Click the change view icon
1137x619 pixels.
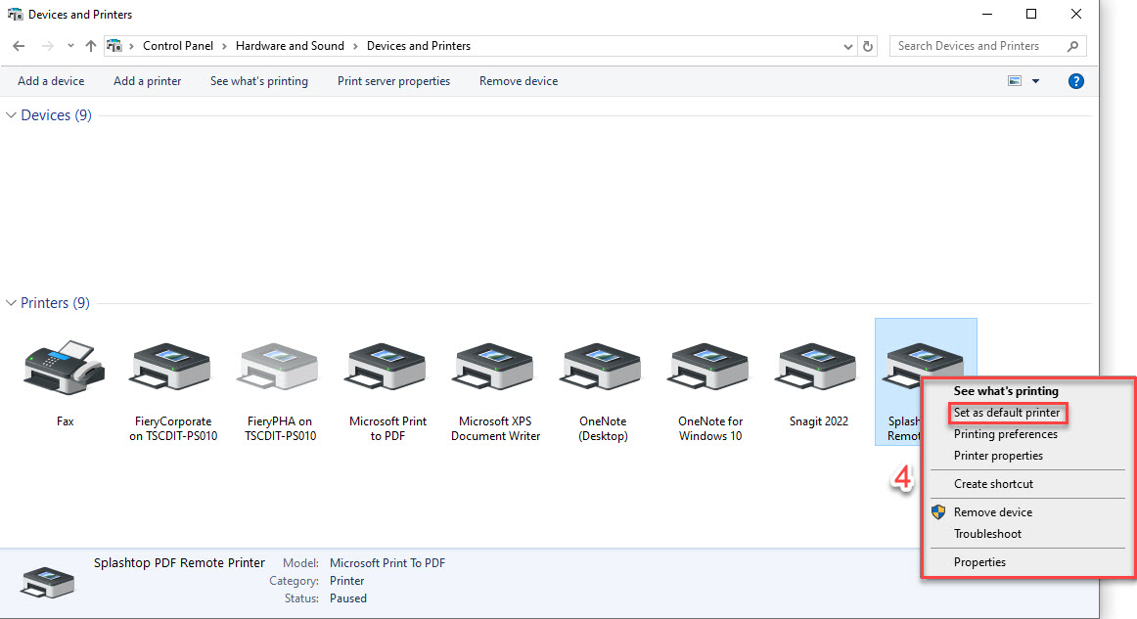coord(1015,81)
